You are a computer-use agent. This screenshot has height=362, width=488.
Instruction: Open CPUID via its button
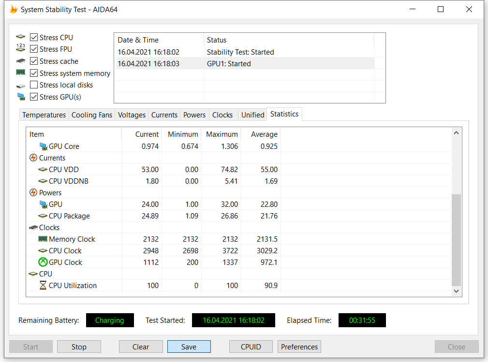click(251, 347)
